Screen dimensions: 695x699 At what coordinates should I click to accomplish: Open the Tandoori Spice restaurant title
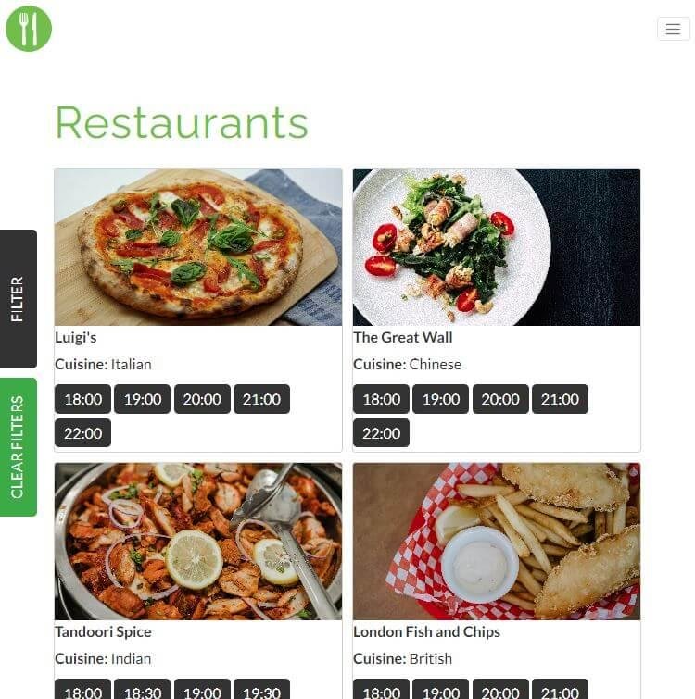click(x=103, y=631)
